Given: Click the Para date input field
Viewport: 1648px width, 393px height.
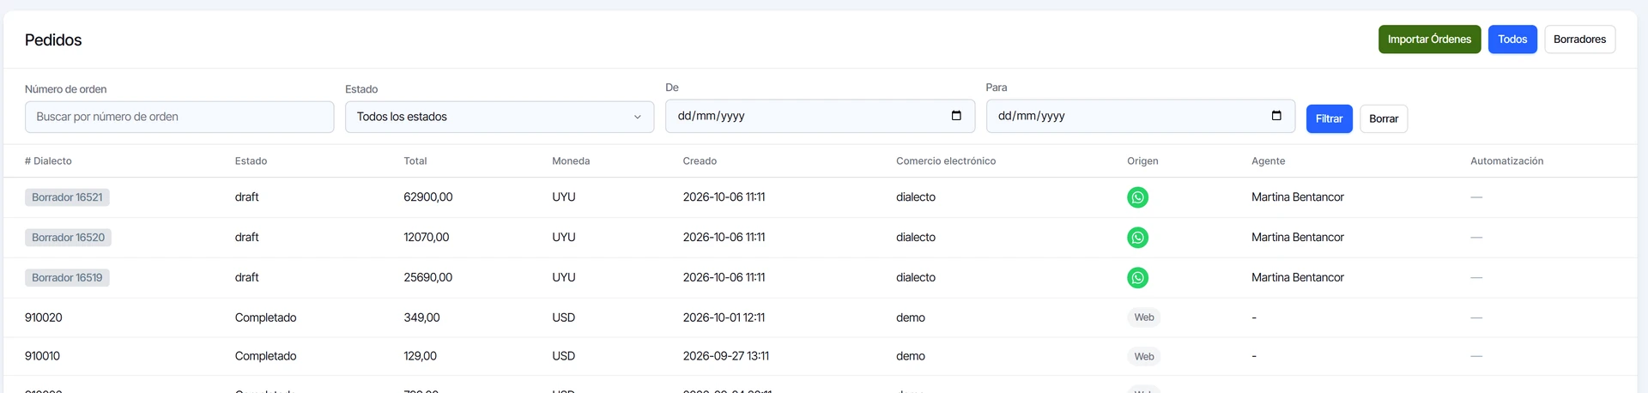Looking at the screenshot, I should point(1140,116).
